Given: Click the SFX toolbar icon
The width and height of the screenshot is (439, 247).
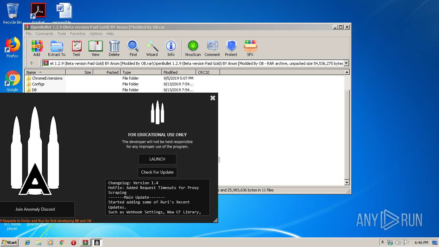Looking at the screenshot, I should (250, 48).
